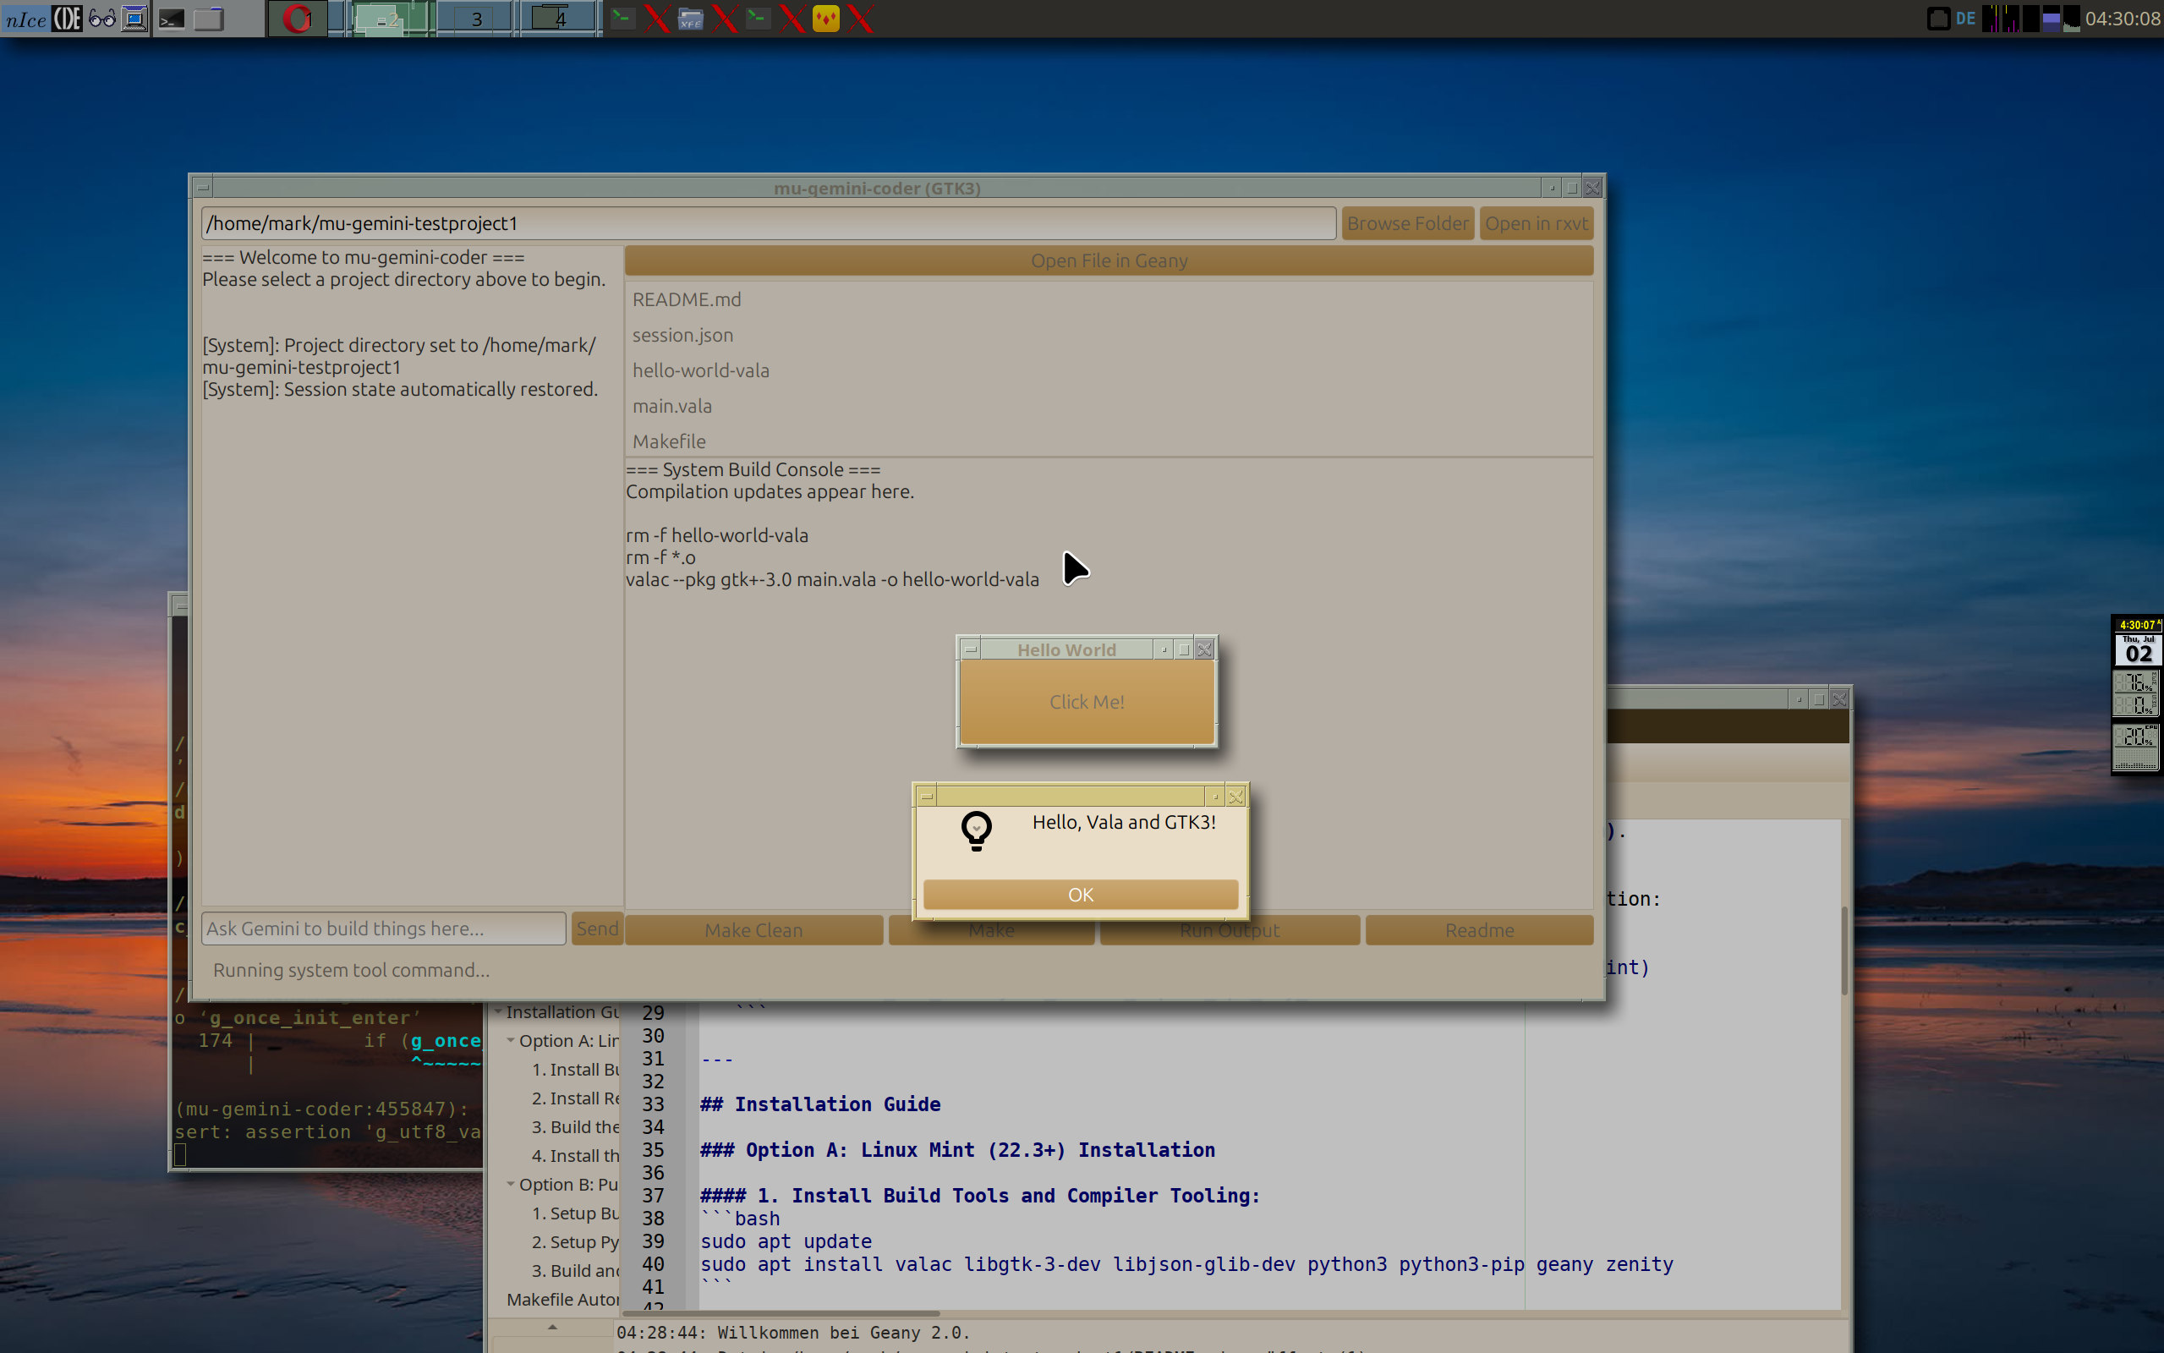Click the 'sudo apt update' line in Geany
The height and width of the screenshot is (1353, 2164).
pos(786,1241)
